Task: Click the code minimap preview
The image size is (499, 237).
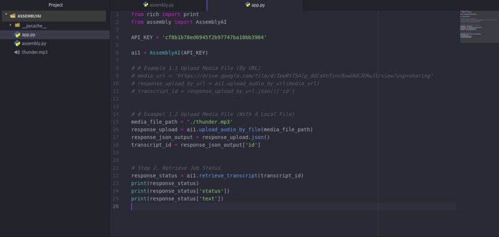Action: [x=479, y=27]
